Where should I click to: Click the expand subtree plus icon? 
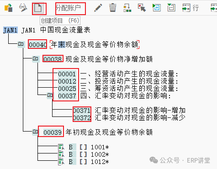[x=157, y=8]
